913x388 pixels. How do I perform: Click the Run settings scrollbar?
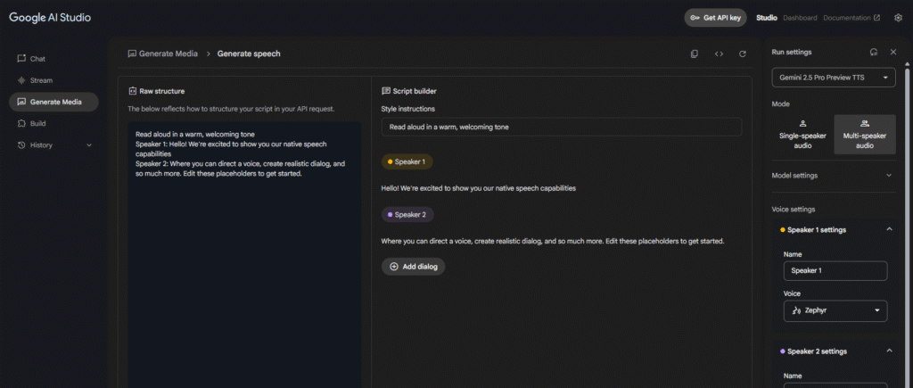tap(906, 221)
